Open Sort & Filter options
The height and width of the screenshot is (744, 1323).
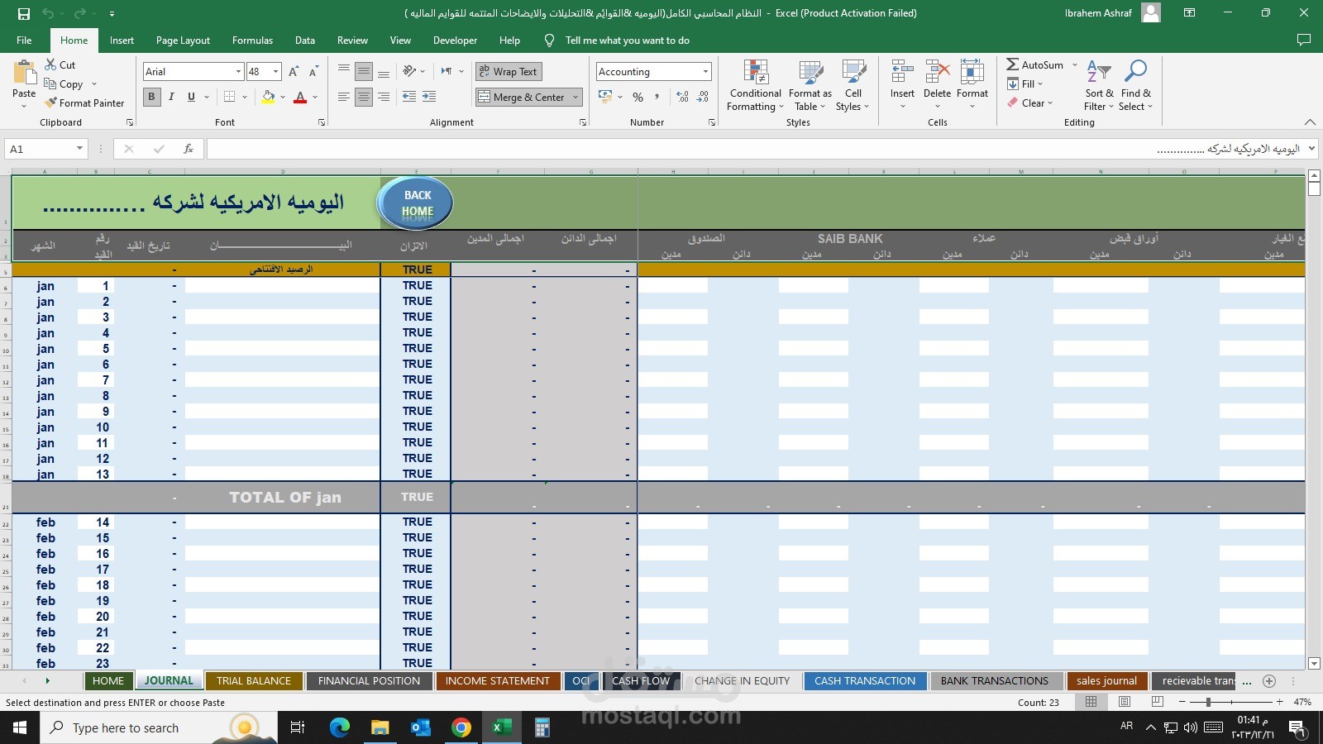1099,85
